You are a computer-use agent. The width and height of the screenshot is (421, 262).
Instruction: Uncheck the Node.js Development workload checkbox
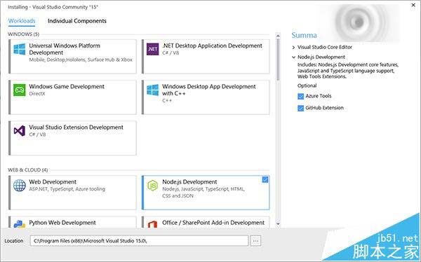(265, 179)
